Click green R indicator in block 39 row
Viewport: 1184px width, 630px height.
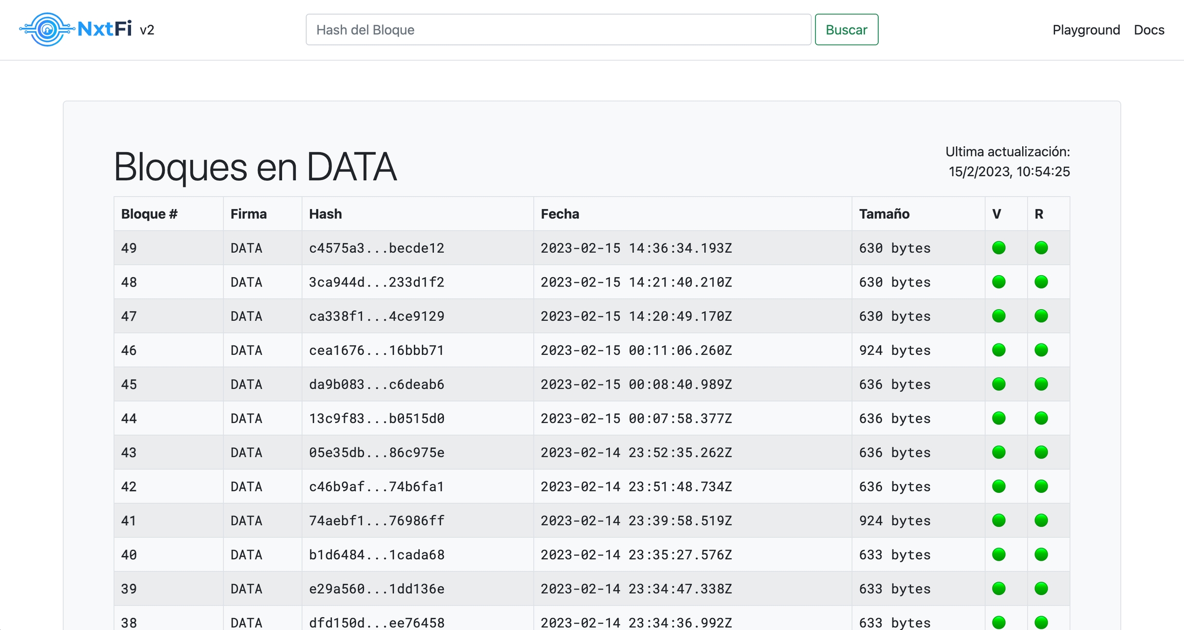[1041, 588]
